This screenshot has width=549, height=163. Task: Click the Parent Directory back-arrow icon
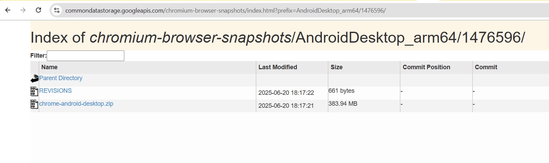tap(34, 79)
